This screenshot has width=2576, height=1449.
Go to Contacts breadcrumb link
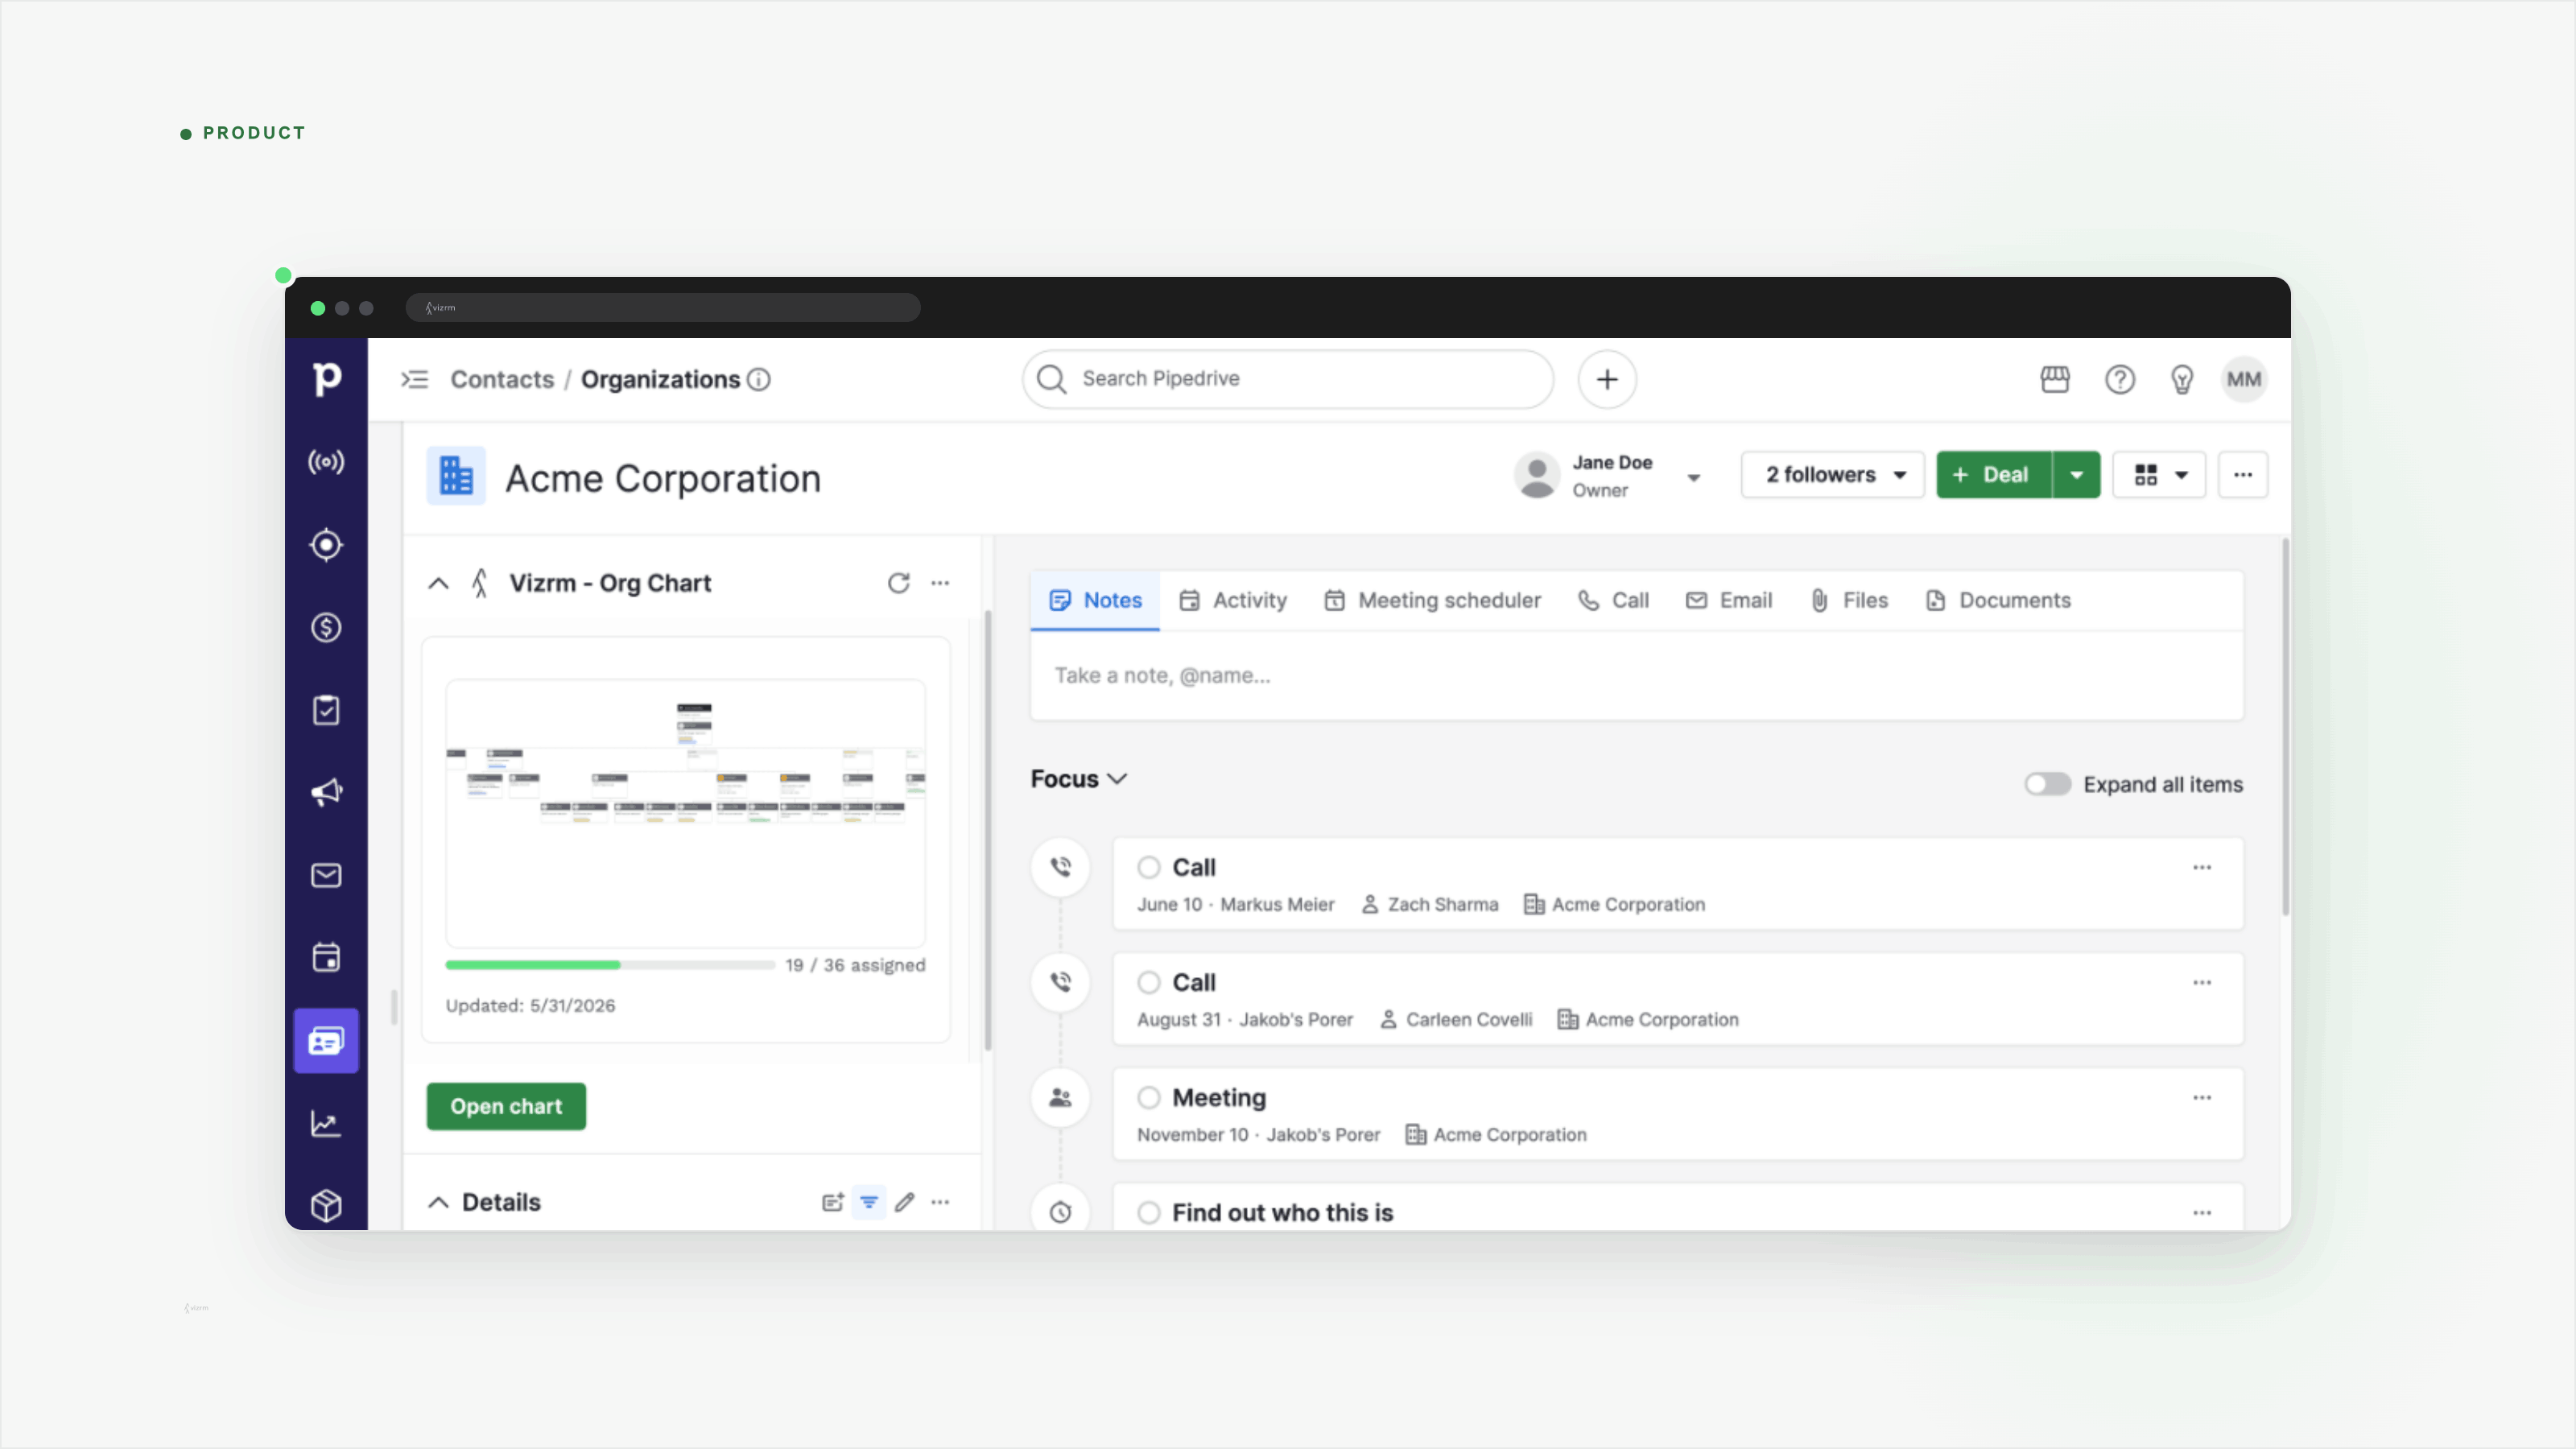tap(502, 380)
